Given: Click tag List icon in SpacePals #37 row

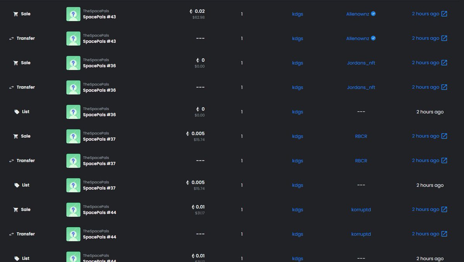Looking at the screenshot, I should point(17,185).
